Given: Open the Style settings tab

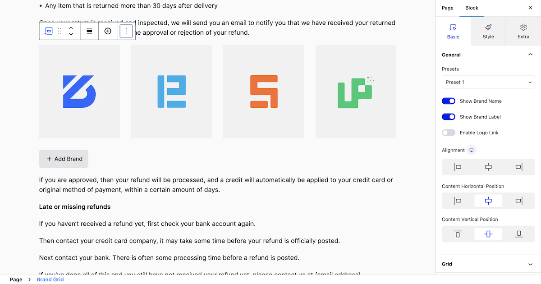Looking at the screenshot, I should 488,31.
